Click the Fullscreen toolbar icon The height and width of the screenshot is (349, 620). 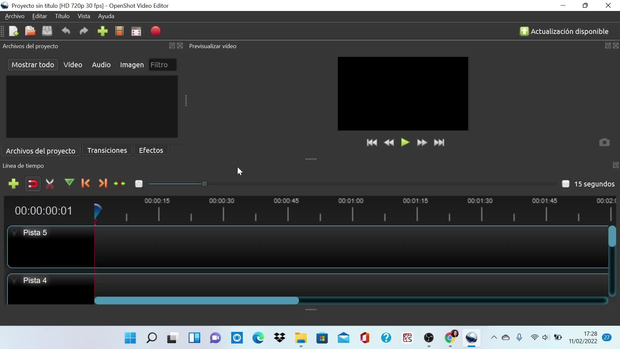pyautogui.click(x=136, y=31)
